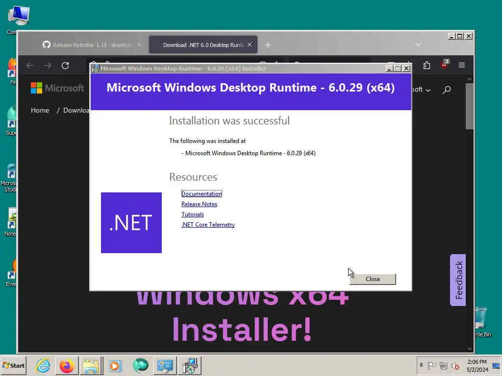Click Home breadcrumb link

click(40, 110)
